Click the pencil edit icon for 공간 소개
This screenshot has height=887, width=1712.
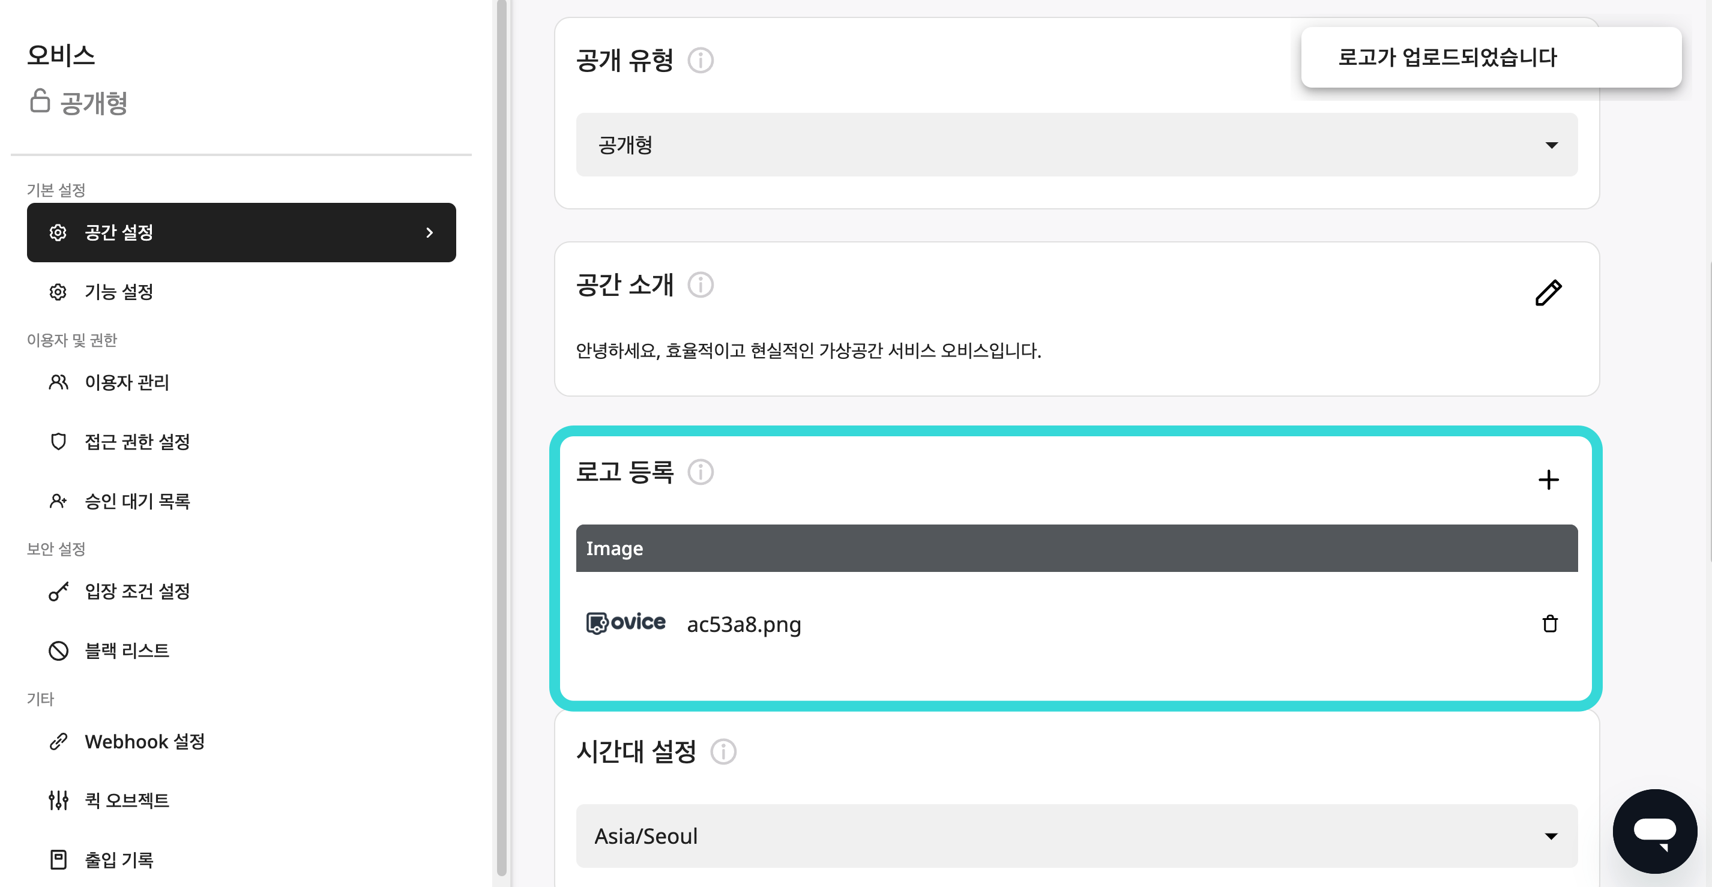click(x=1549, y=292)
